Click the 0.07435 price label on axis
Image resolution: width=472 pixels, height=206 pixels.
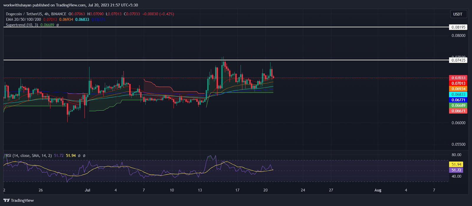(x=458, y=60)
